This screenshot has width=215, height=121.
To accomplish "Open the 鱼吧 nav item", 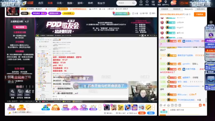I will click(x=90, y=3).
